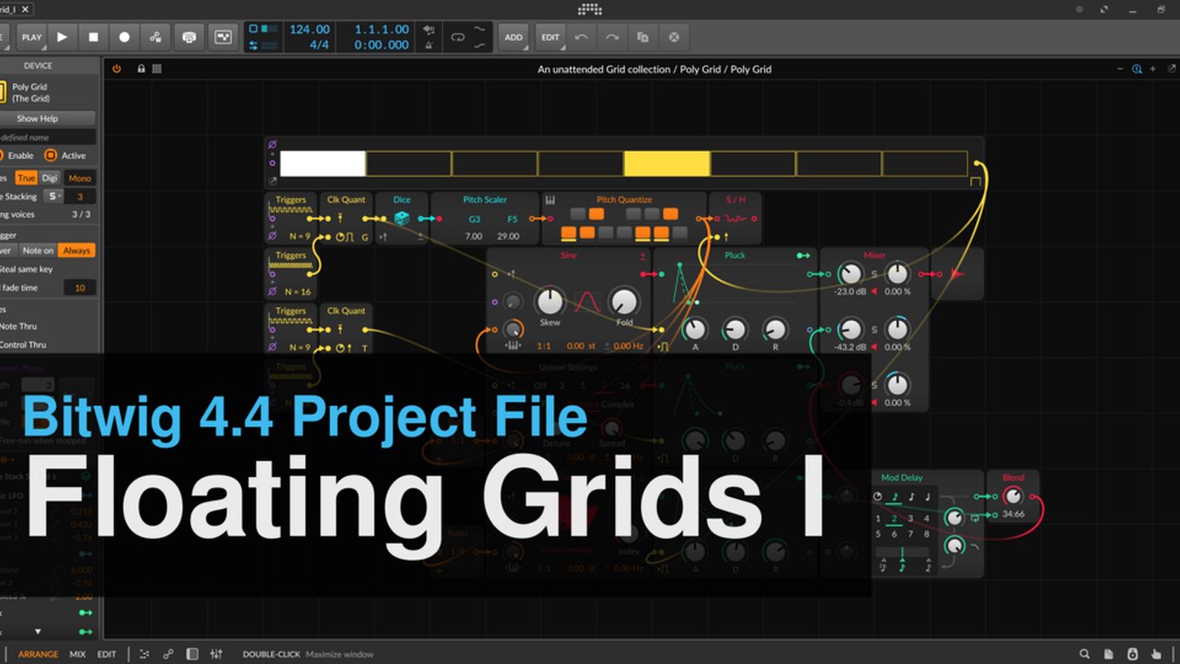Click the device panel icon in footer
1180x664 pixels.
pos(192,654)
